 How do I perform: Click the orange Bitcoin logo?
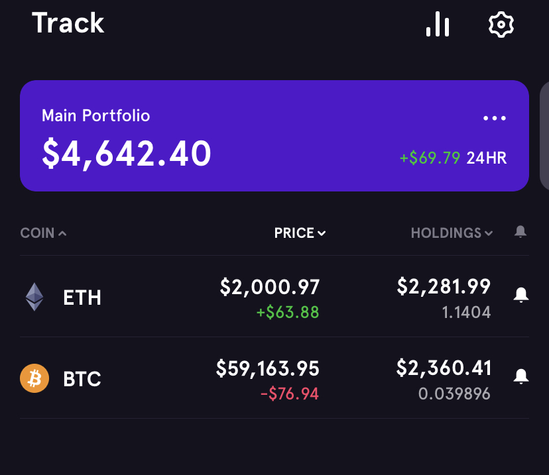point(34,379)
